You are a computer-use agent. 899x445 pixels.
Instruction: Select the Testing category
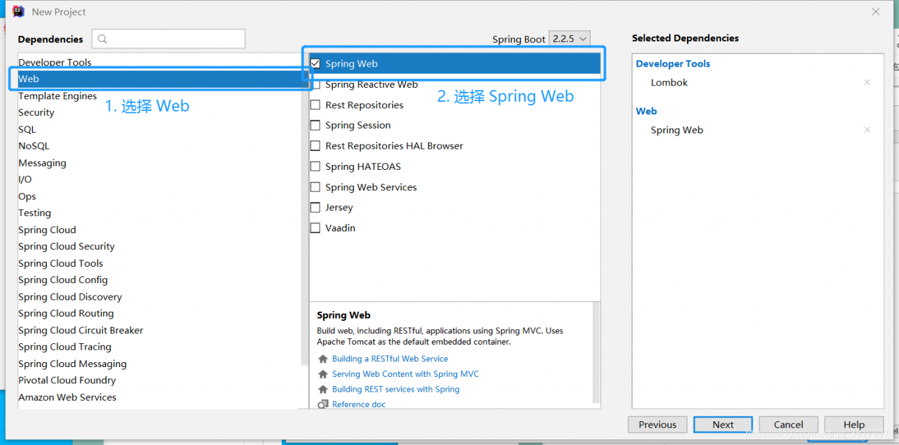pos(34,213)
